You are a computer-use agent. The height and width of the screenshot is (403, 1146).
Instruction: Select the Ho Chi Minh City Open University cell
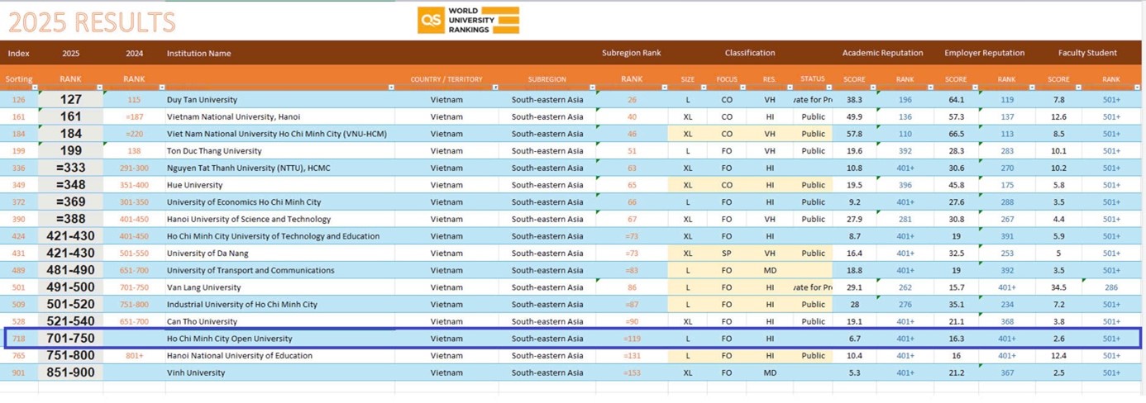tap(279, 339)
